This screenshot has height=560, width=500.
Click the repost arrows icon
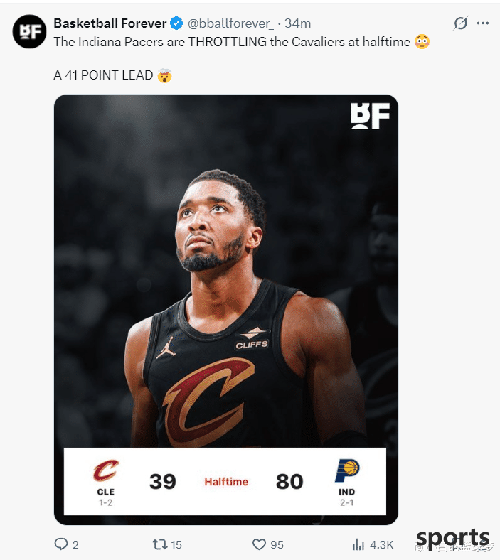159,544
